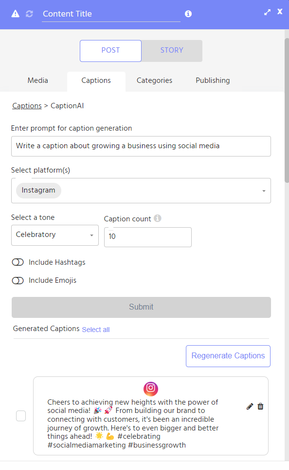Image resolution: width=289 pixels, height=470 pixels.
Task: Switch to the Publishing tab
Action: (x=213, y=80)
